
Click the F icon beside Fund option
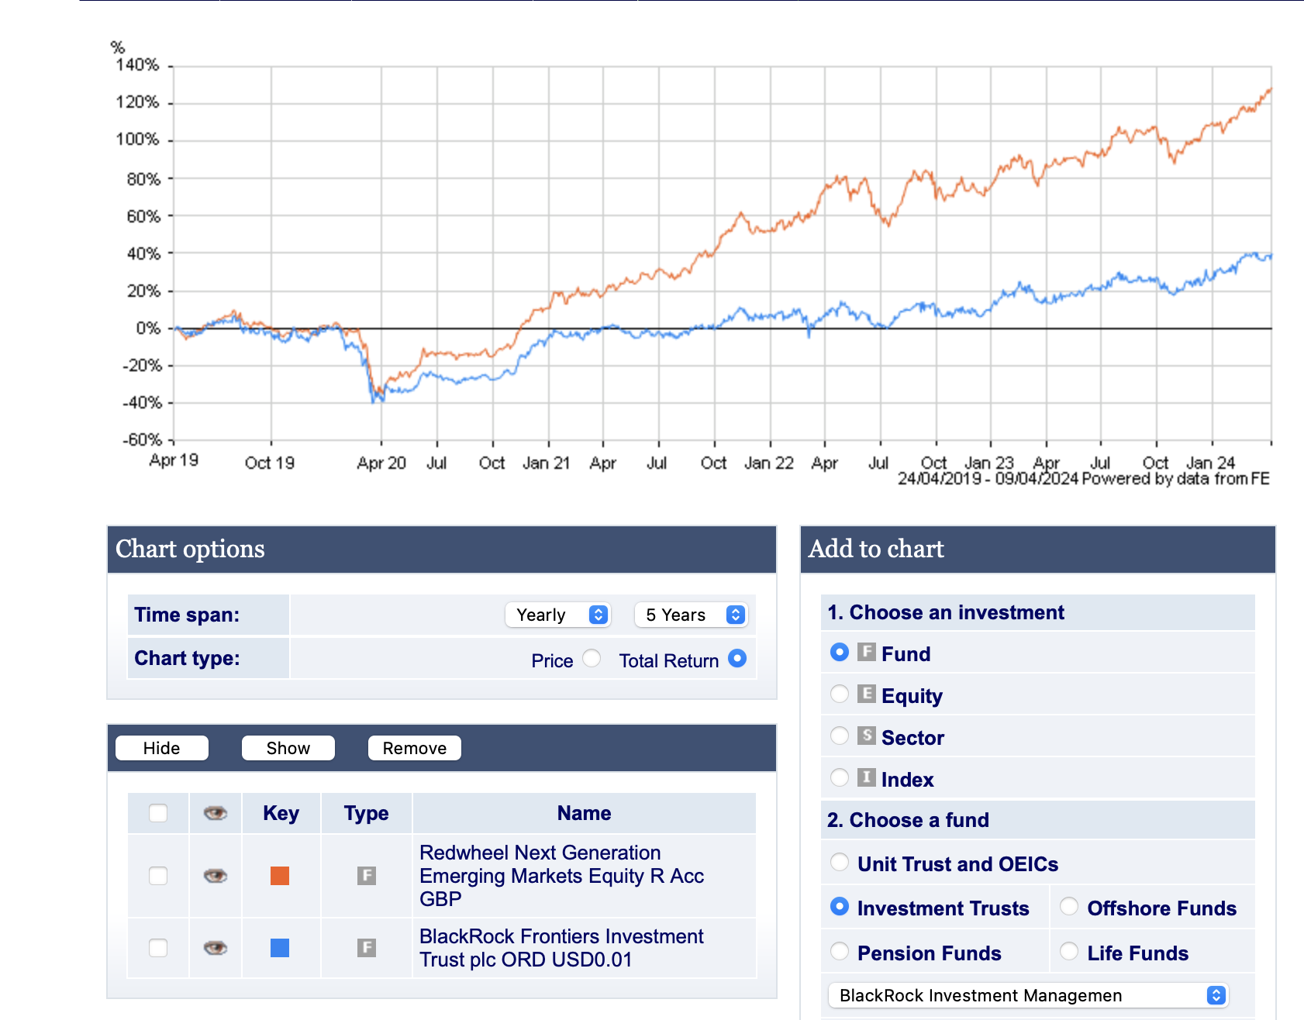pyautogui.click(x=867, y=652)
